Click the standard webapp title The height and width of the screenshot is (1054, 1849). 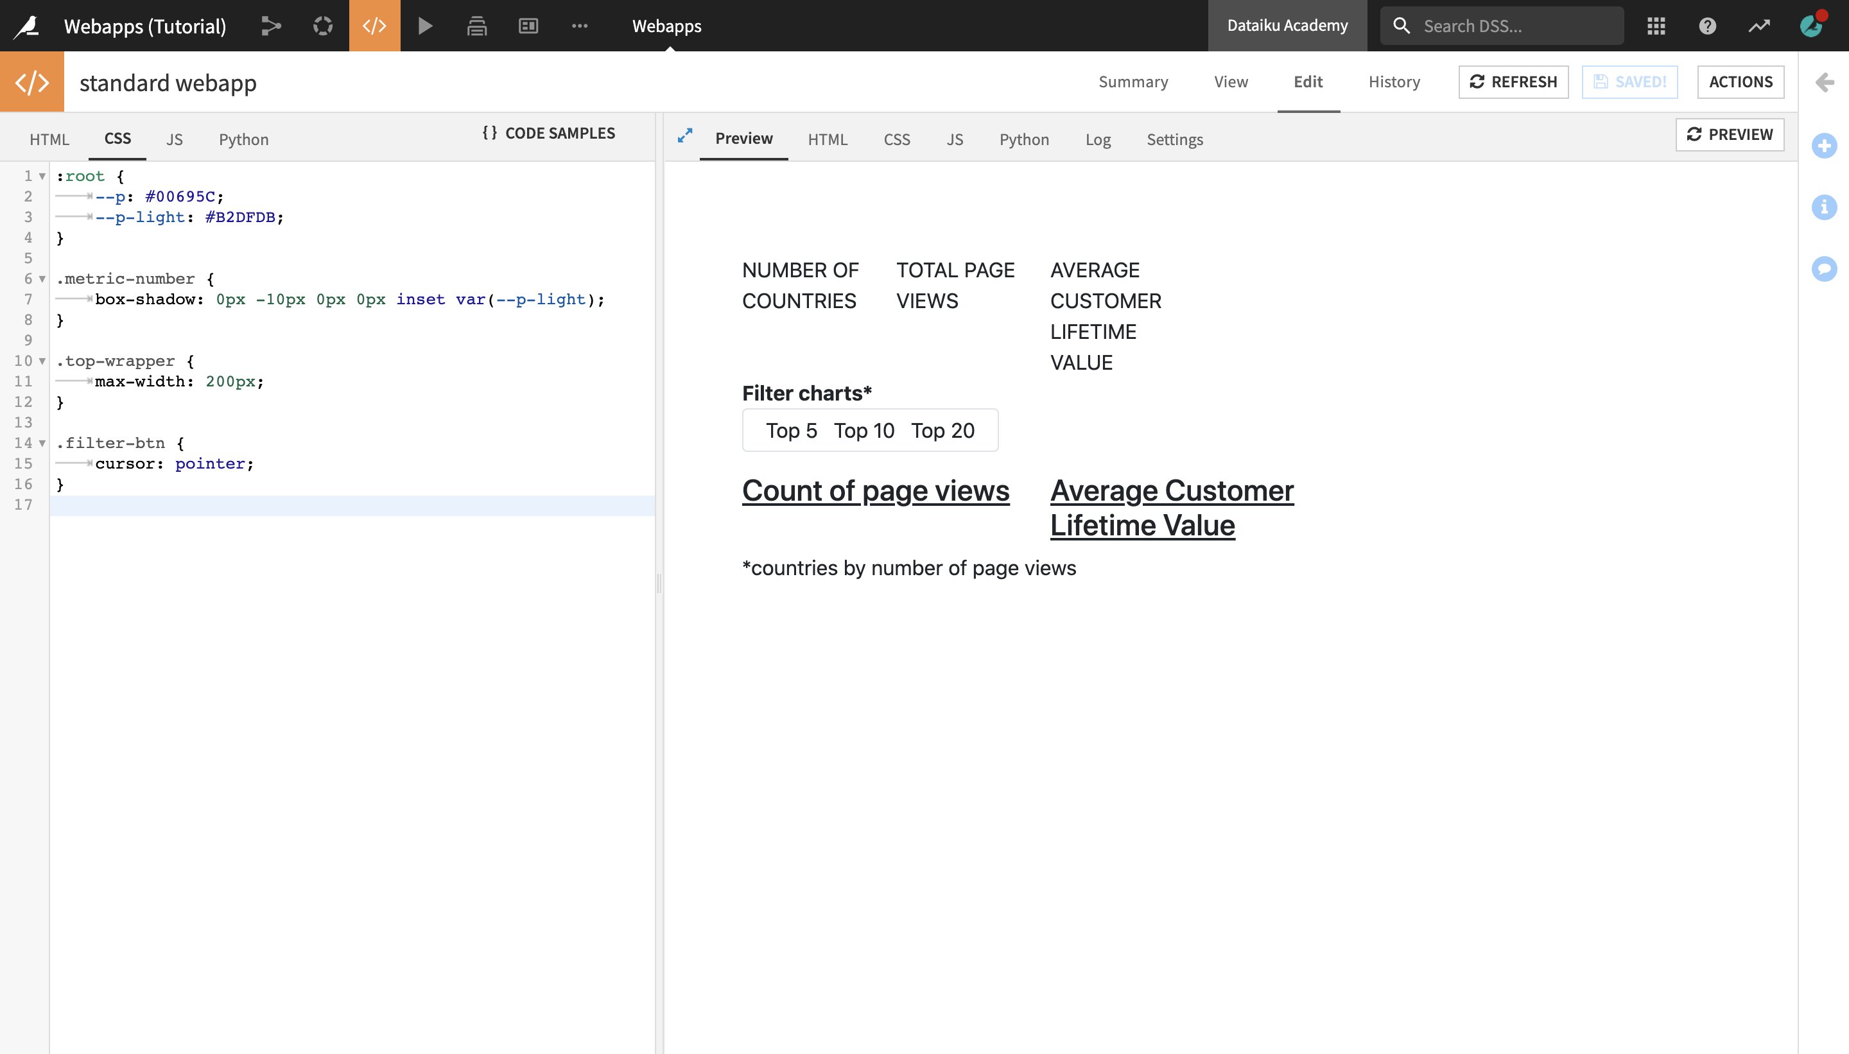168,83
